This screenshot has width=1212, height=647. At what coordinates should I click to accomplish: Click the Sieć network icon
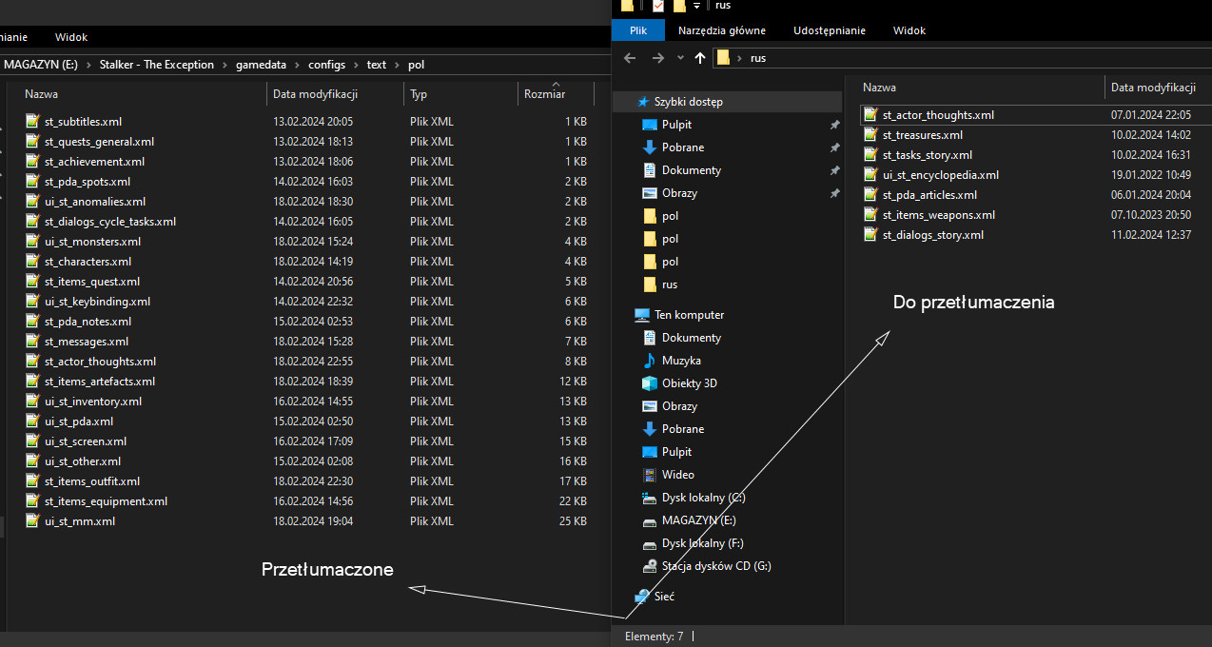coord(642,596)
